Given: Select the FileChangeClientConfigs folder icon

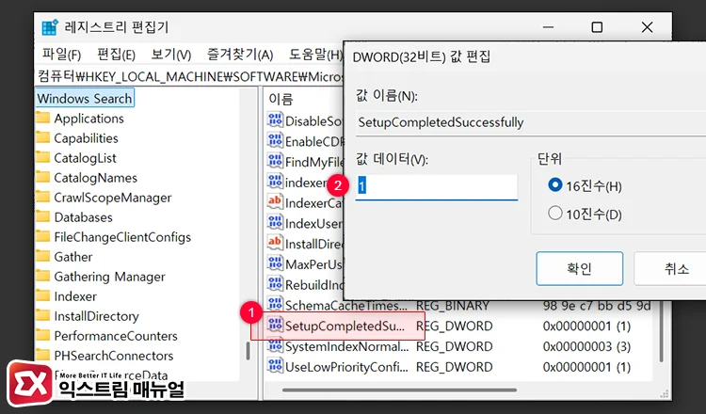Looking at the screenshot, I should tap(43, 237).
